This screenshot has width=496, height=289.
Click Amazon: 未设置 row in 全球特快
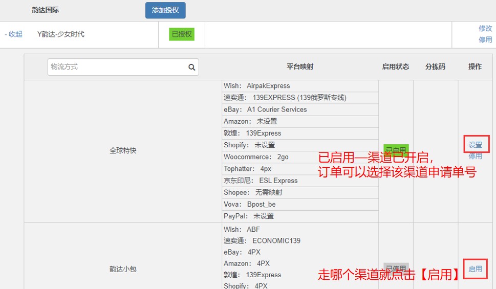pyautogui.click(x=300, y=121)
